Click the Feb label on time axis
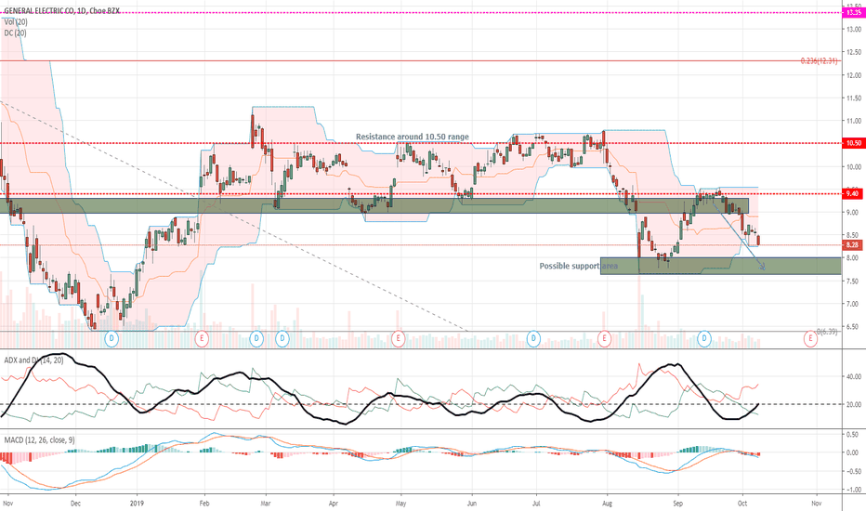866x511 pixels. [x=204, y=504]
